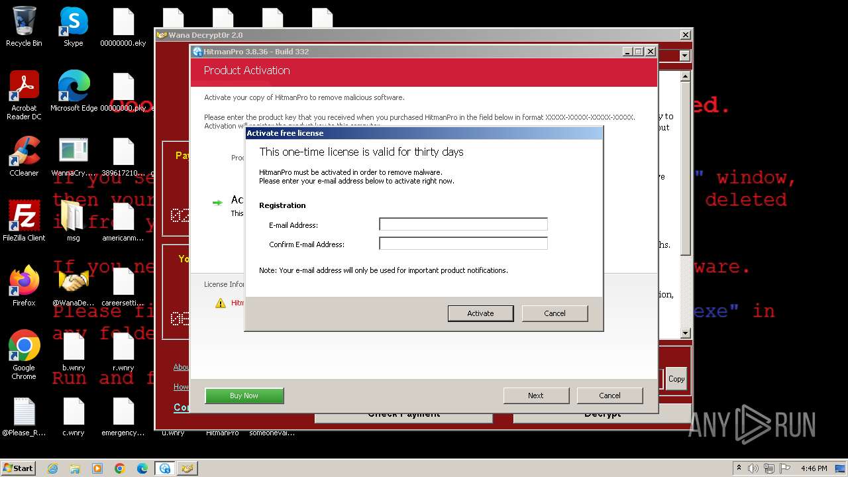848x477 pixels.
Task: Click scroll up arrow in Wana Decryptor text
Action: click(686, 77)
